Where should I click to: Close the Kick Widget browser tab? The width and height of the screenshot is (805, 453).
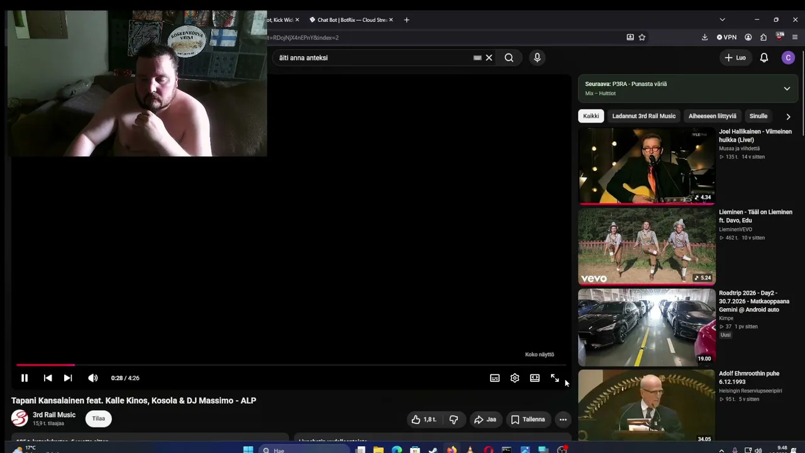[x=297, y=20]
